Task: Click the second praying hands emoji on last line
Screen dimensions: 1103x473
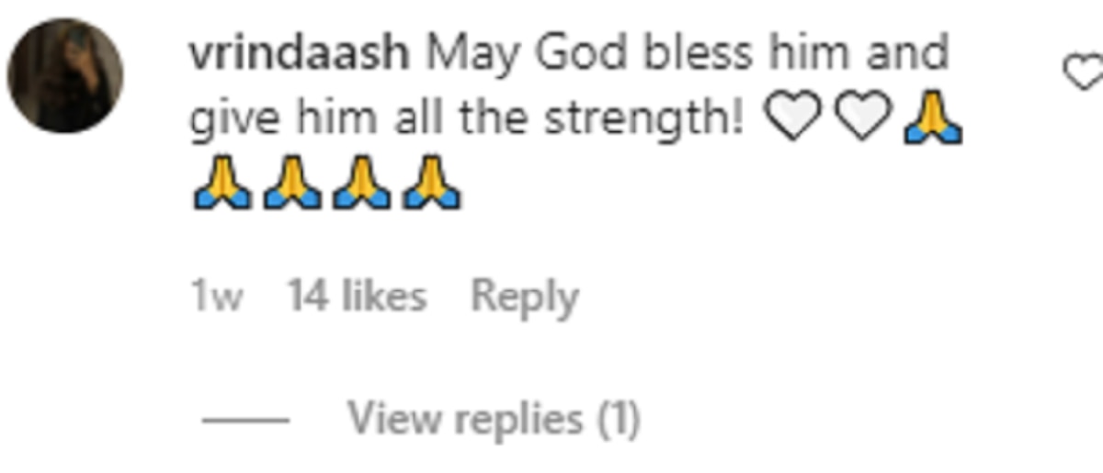Action: [291, 185]
